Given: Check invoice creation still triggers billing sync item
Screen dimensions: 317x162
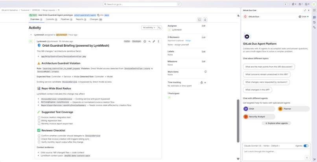Looking at the screenshot, I should click(x=39, y=139).
